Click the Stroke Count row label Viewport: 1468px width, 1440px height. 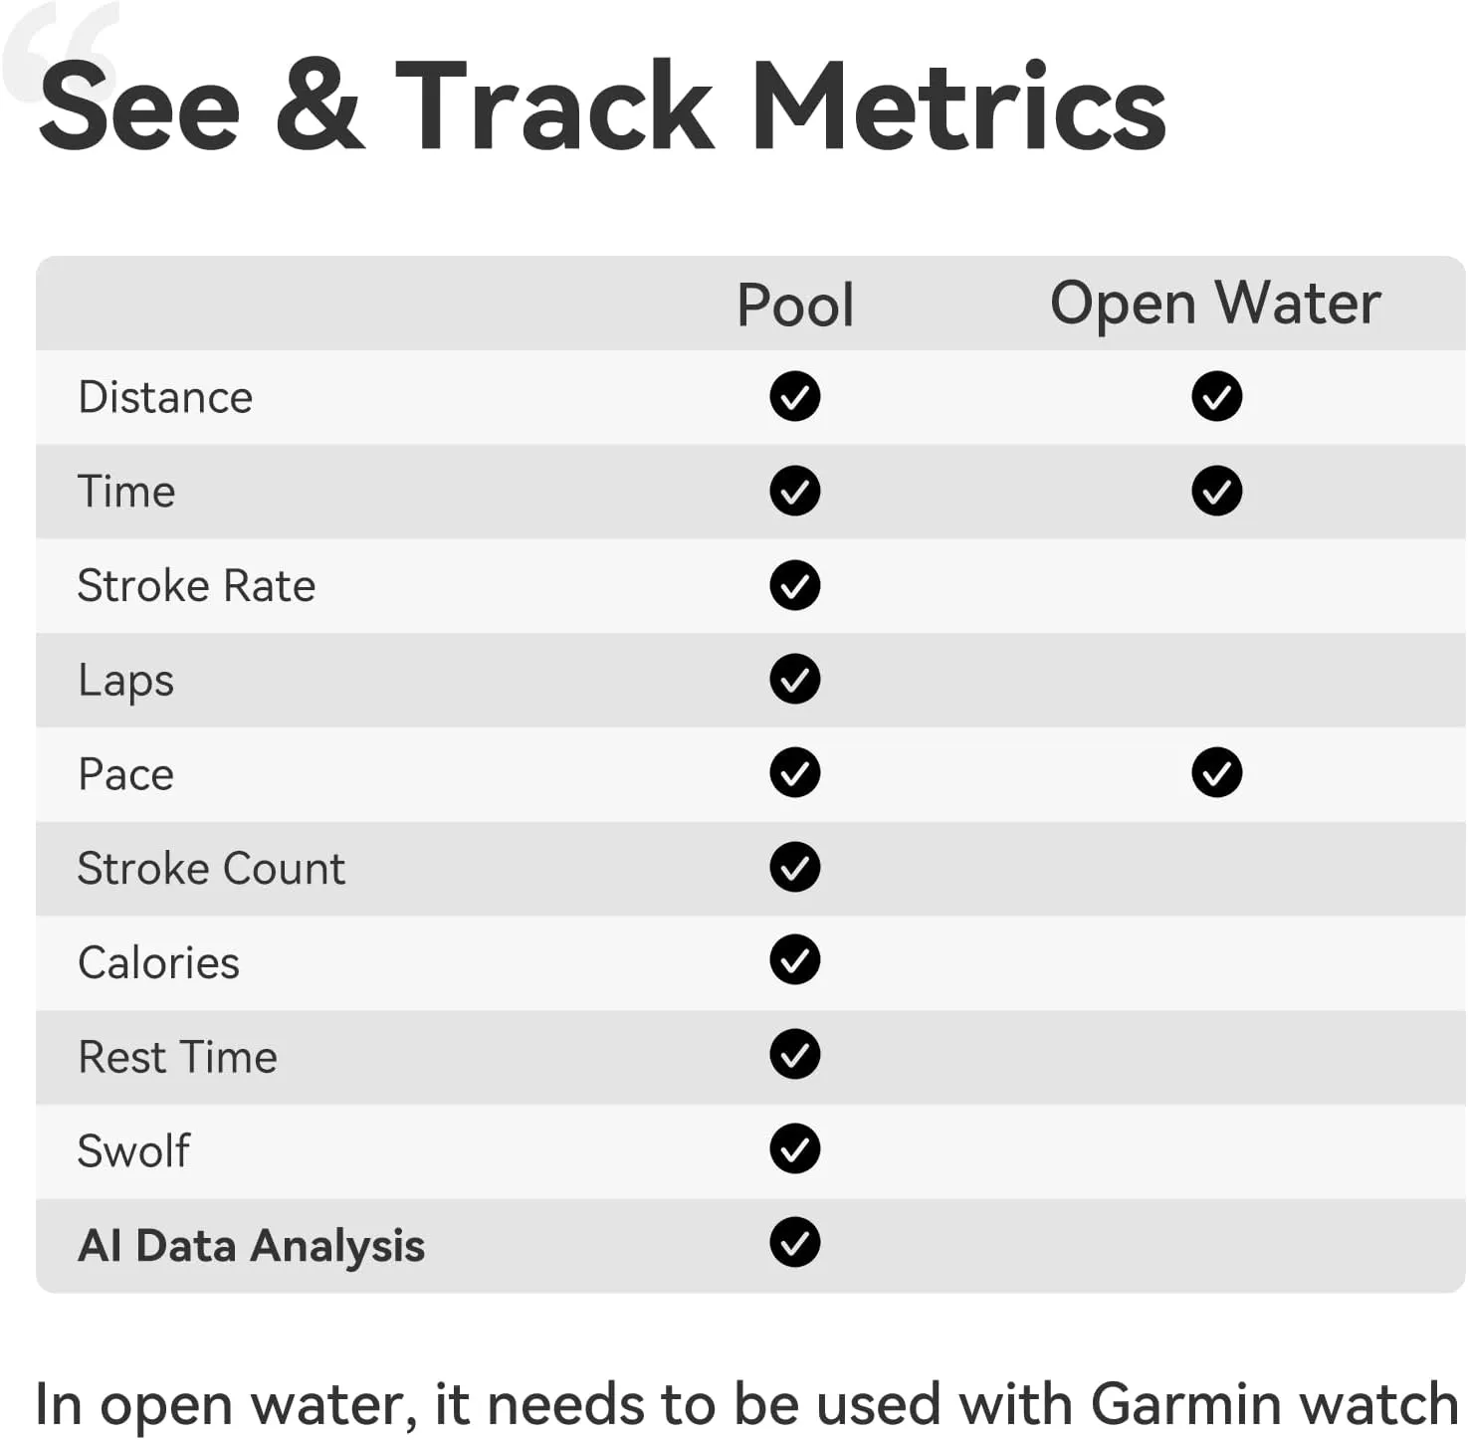tap(211, 869)
